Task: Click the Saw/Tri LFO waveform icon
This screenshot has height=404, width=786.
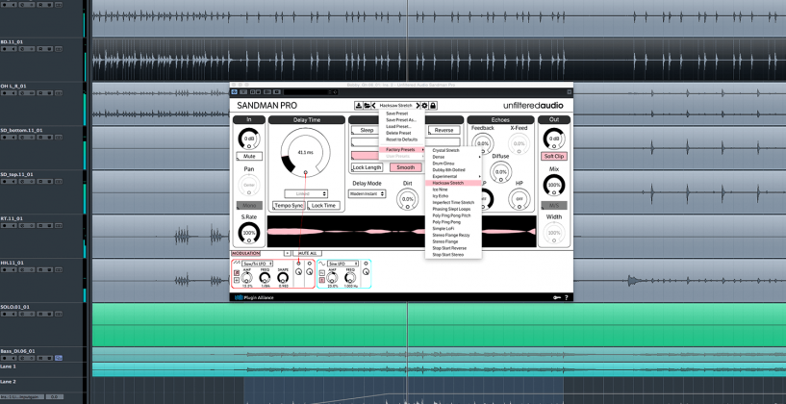Action: (237, 264)
